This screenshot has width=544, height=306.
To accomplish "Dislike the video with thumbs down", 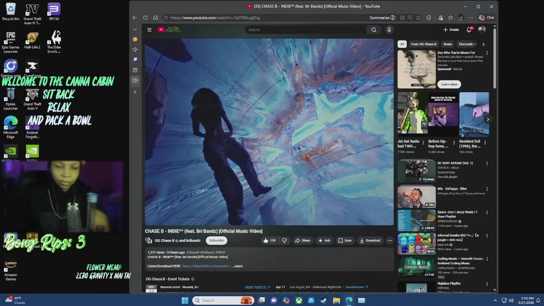I will coord(284,241).
